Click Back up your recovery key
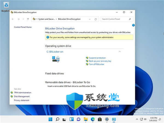 pos(100,61)
